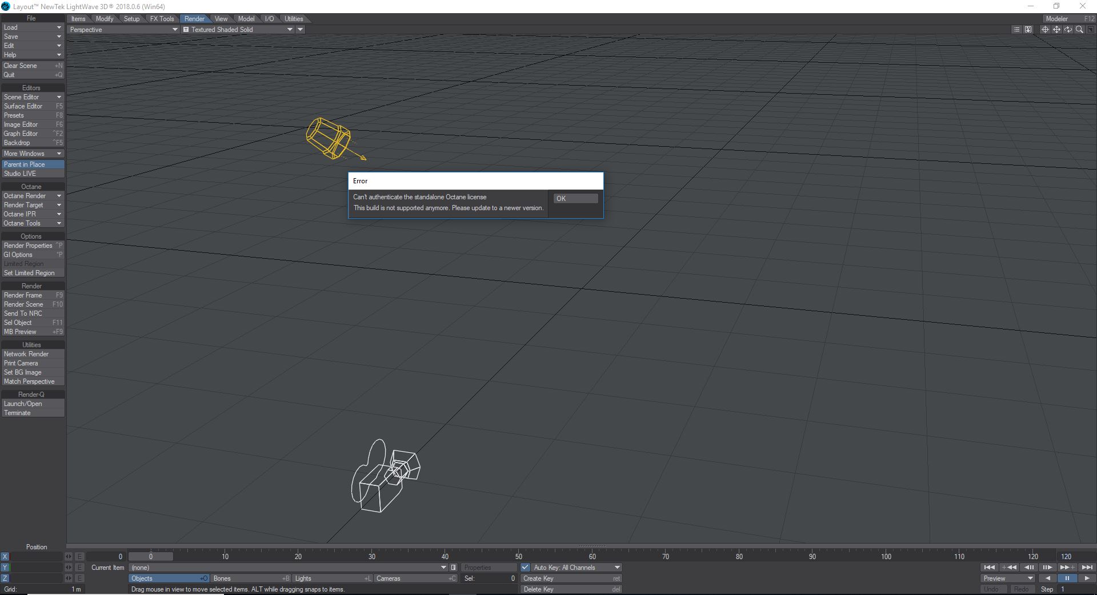Click the X channel arrows icon
Image resolution: width=1097 pixels, height=595 pixels.
(69, 557)
